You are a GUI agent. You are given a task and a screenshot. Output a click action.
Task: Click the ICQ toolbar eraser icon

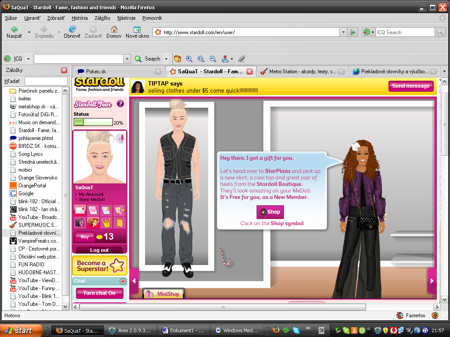pos(242,59)
